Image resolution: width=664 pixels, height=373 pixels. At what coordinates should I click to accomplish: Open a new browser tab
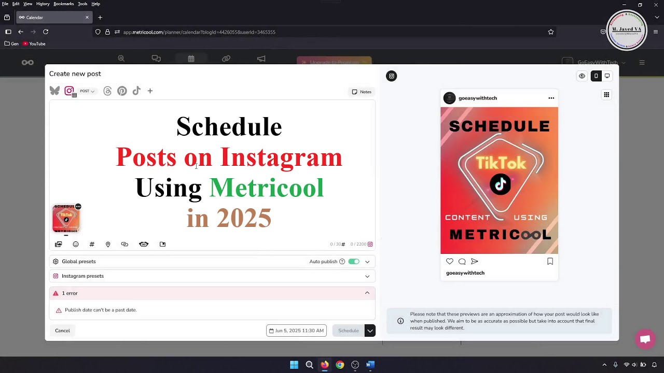[100, 18]
